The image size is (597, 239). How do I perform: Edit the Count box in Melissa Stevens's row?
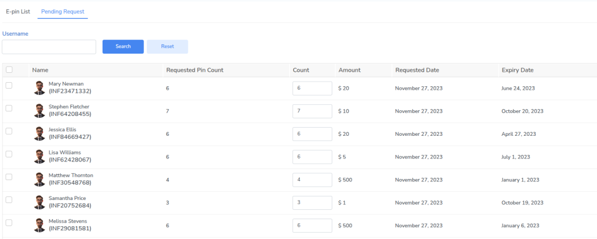pos(312,226)
